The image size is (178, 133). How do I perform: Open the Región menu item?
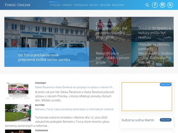pyautogui.click(x=105, y=5)
